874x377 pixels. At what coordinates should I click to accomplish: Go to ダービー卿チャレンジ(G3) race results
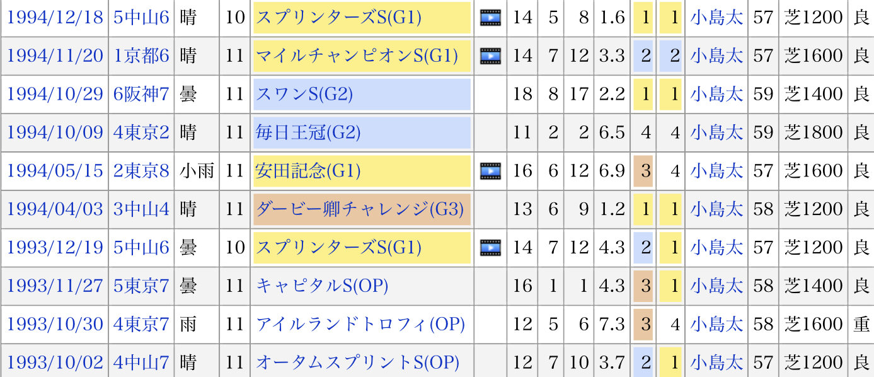pyautogui.click(x=360, y=209)
